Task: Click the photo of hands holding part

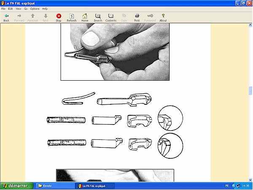Action: click(x=115, y=52)
